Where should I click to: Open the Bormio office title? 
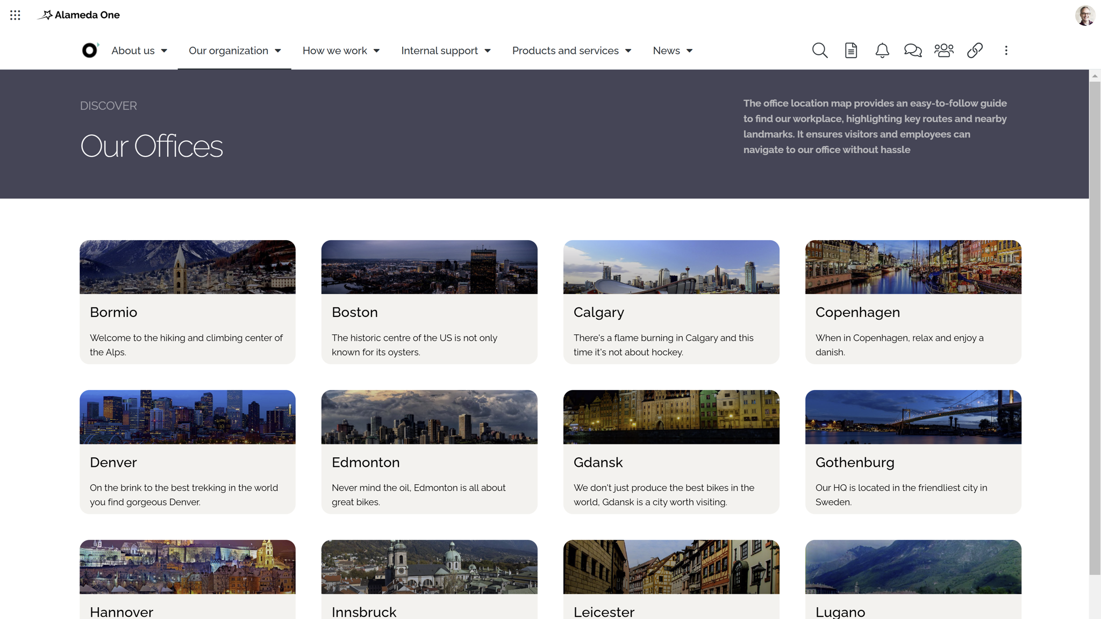click(113, 312)
